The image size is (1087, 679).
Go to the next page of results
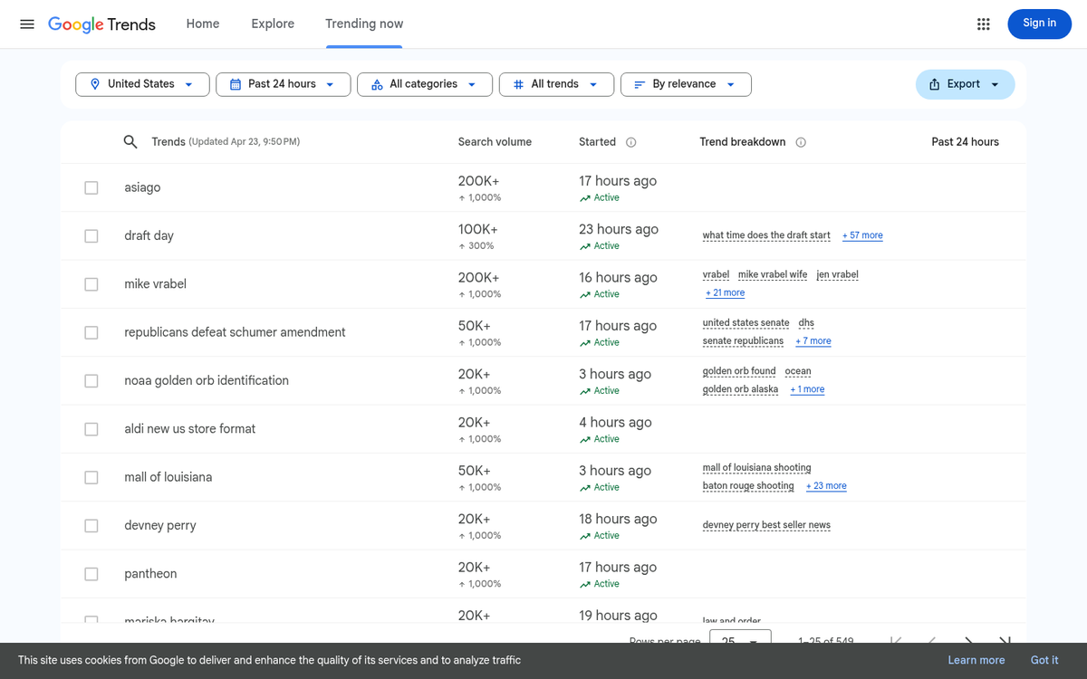(968, 640)
